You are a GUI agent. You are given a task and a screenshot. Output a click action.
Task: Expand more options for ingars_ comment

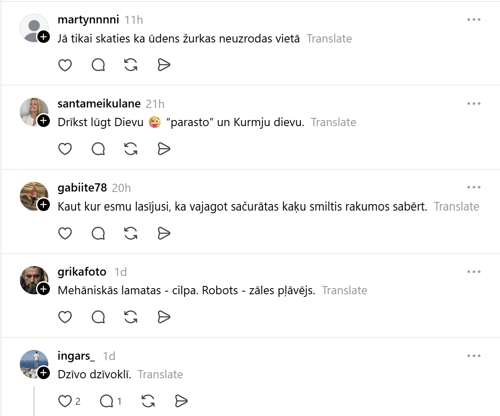click(x=474, y=356)
